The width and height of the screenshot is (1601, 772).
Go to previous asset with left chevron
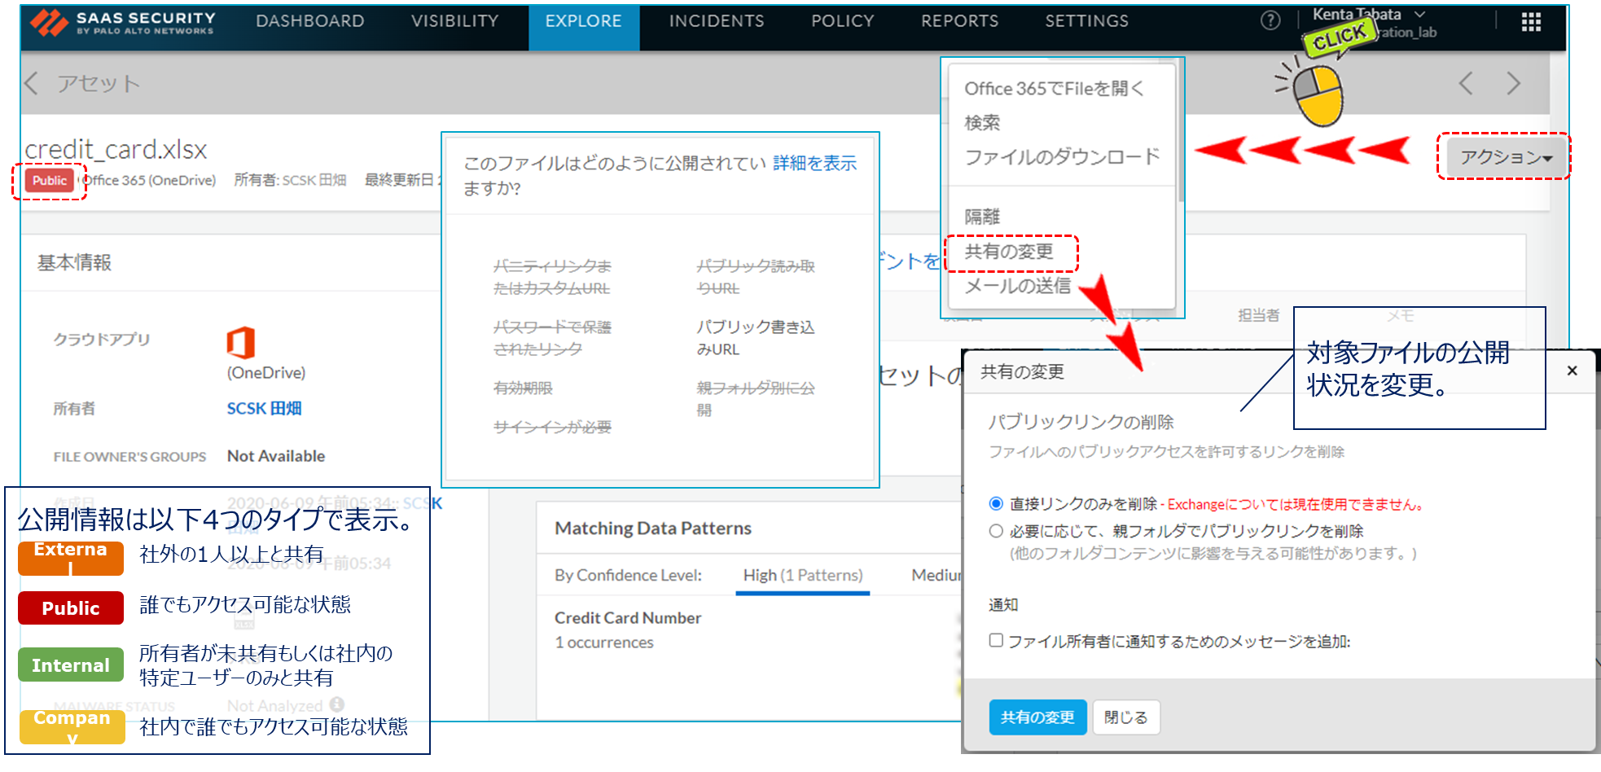pyautogui.click(x=1466, y=83)
